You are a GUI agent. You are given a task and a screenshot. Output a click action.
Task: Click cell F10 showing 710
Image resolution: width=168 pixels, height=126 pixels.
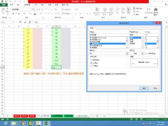coord(56,61)
